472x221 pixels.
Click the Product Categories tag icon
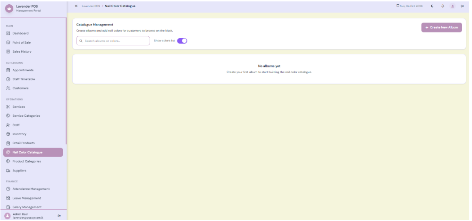(8, 162)
